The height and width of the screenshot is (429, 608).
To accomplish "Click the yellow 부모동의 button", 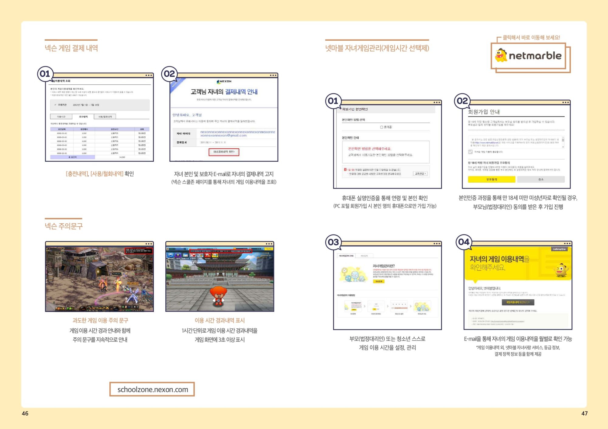I will tap(492, 180).
